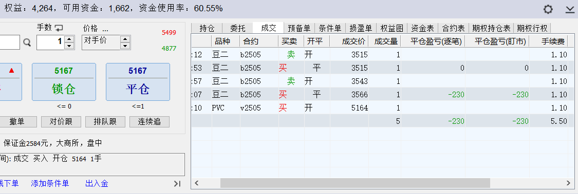Increase lot count with the up stepper

coord(69,39)
